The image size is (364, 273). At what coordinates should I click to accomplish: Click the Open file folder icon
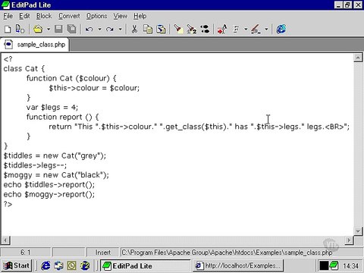38,30
